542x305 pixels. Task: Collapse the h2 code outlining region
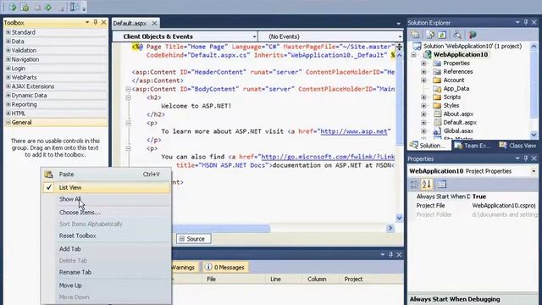pos(128,97)
